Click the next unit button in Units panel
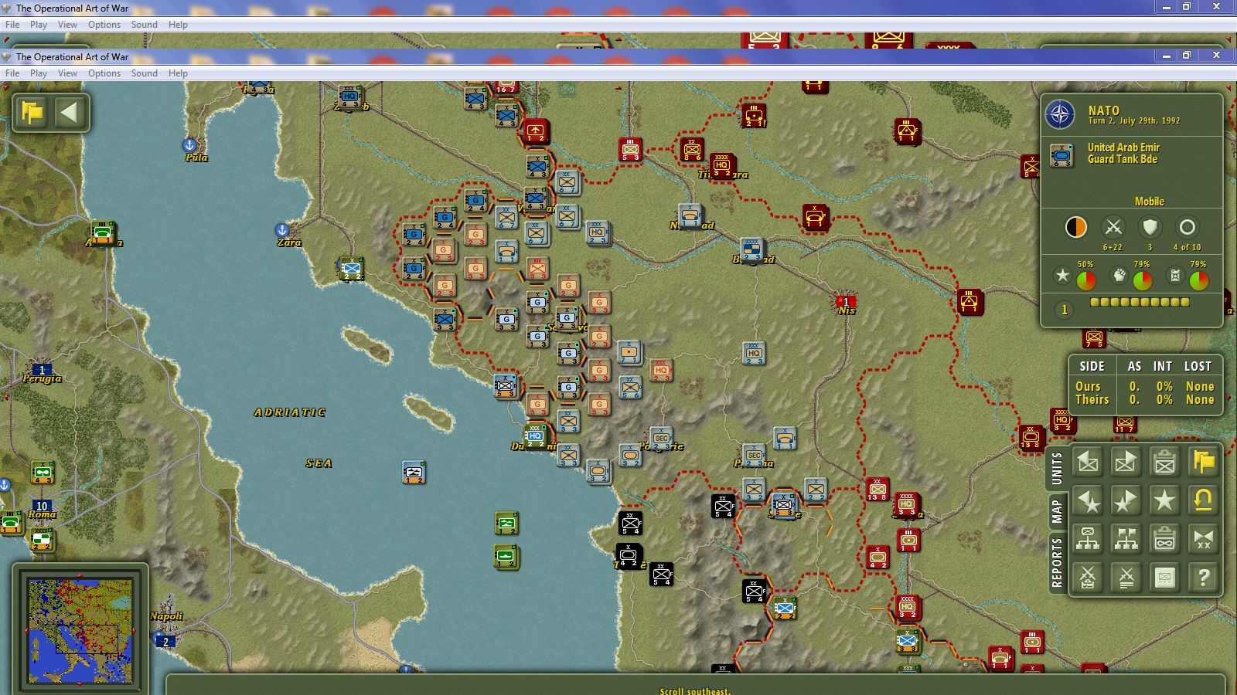The width and height of the screenshot is (1237, 695). point(1126,462)
